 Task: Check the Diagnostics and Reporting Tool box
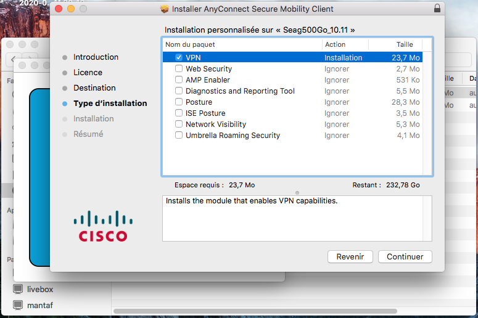[x=179, y=91]
